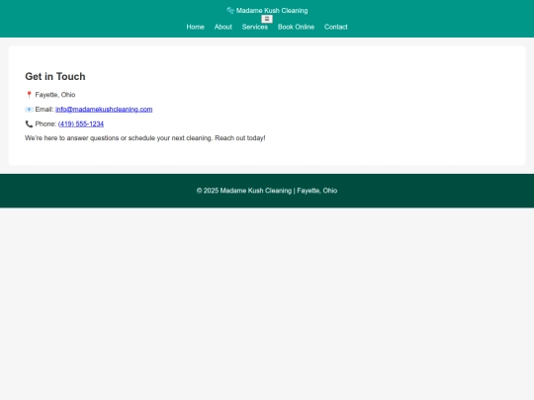The width and height of the screenshot is (534, 400).
Task: Open the Contact nav link
Action: click(x=336, y=27)
